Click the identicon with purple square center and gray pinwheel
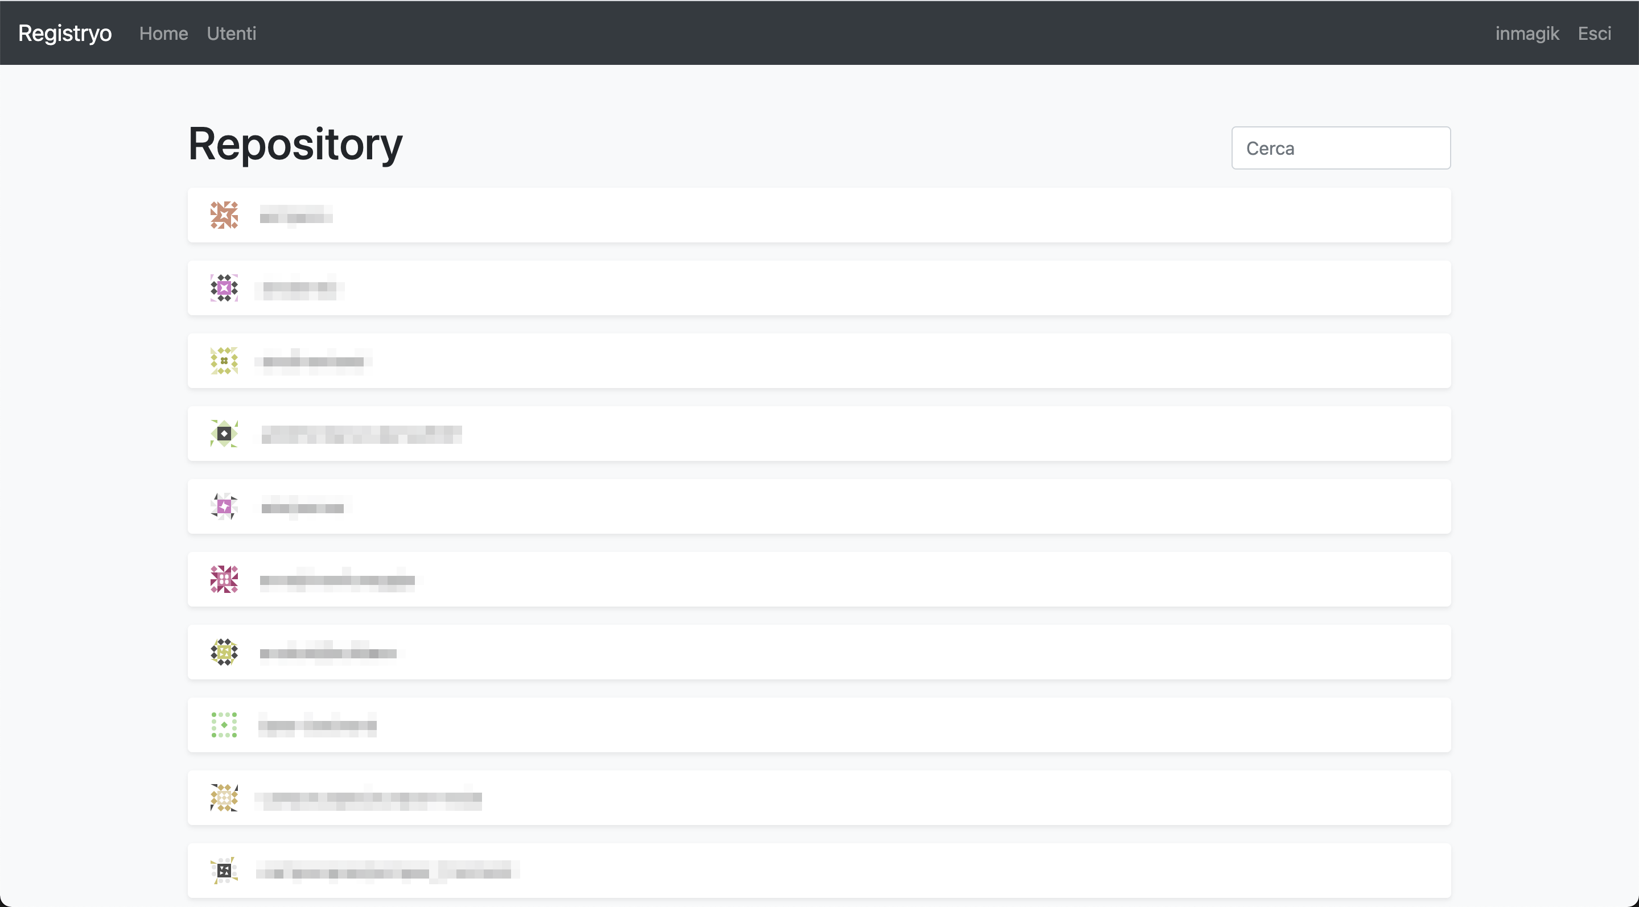1639x907 pixels. pyautogui.click(x=224, y=506)
